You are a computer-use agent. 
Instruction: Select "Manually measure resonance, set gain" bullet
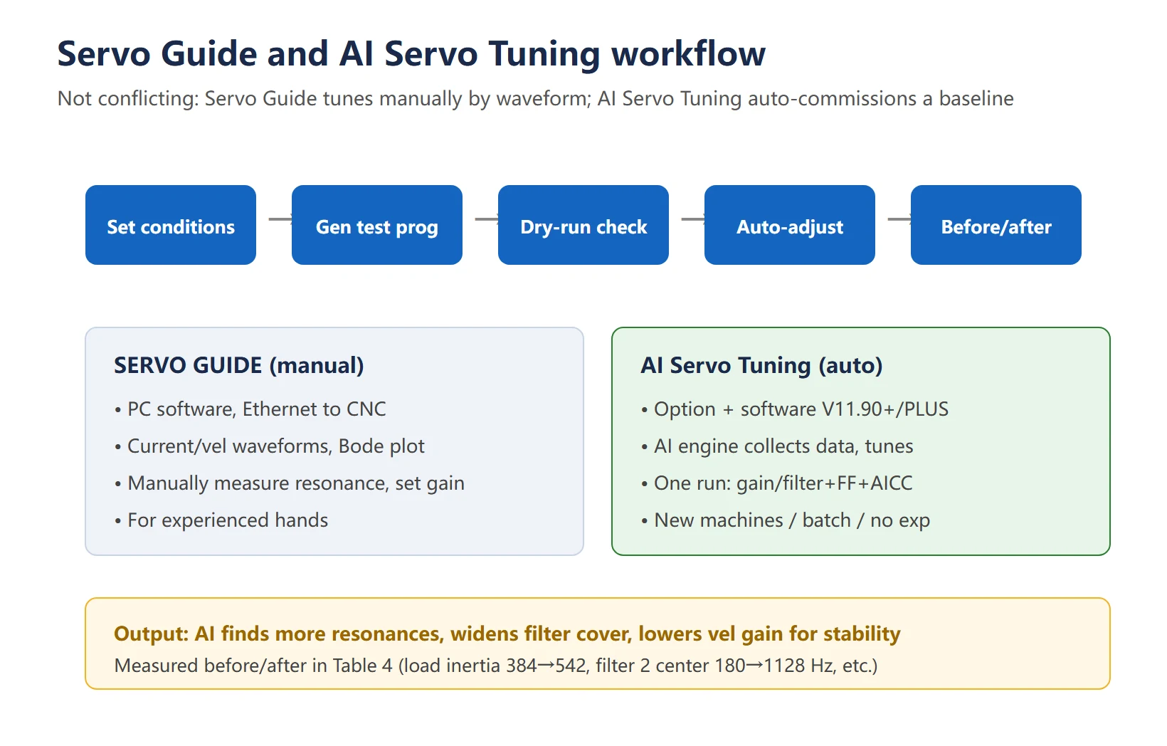pyautogui.click(x=289, y=483)
